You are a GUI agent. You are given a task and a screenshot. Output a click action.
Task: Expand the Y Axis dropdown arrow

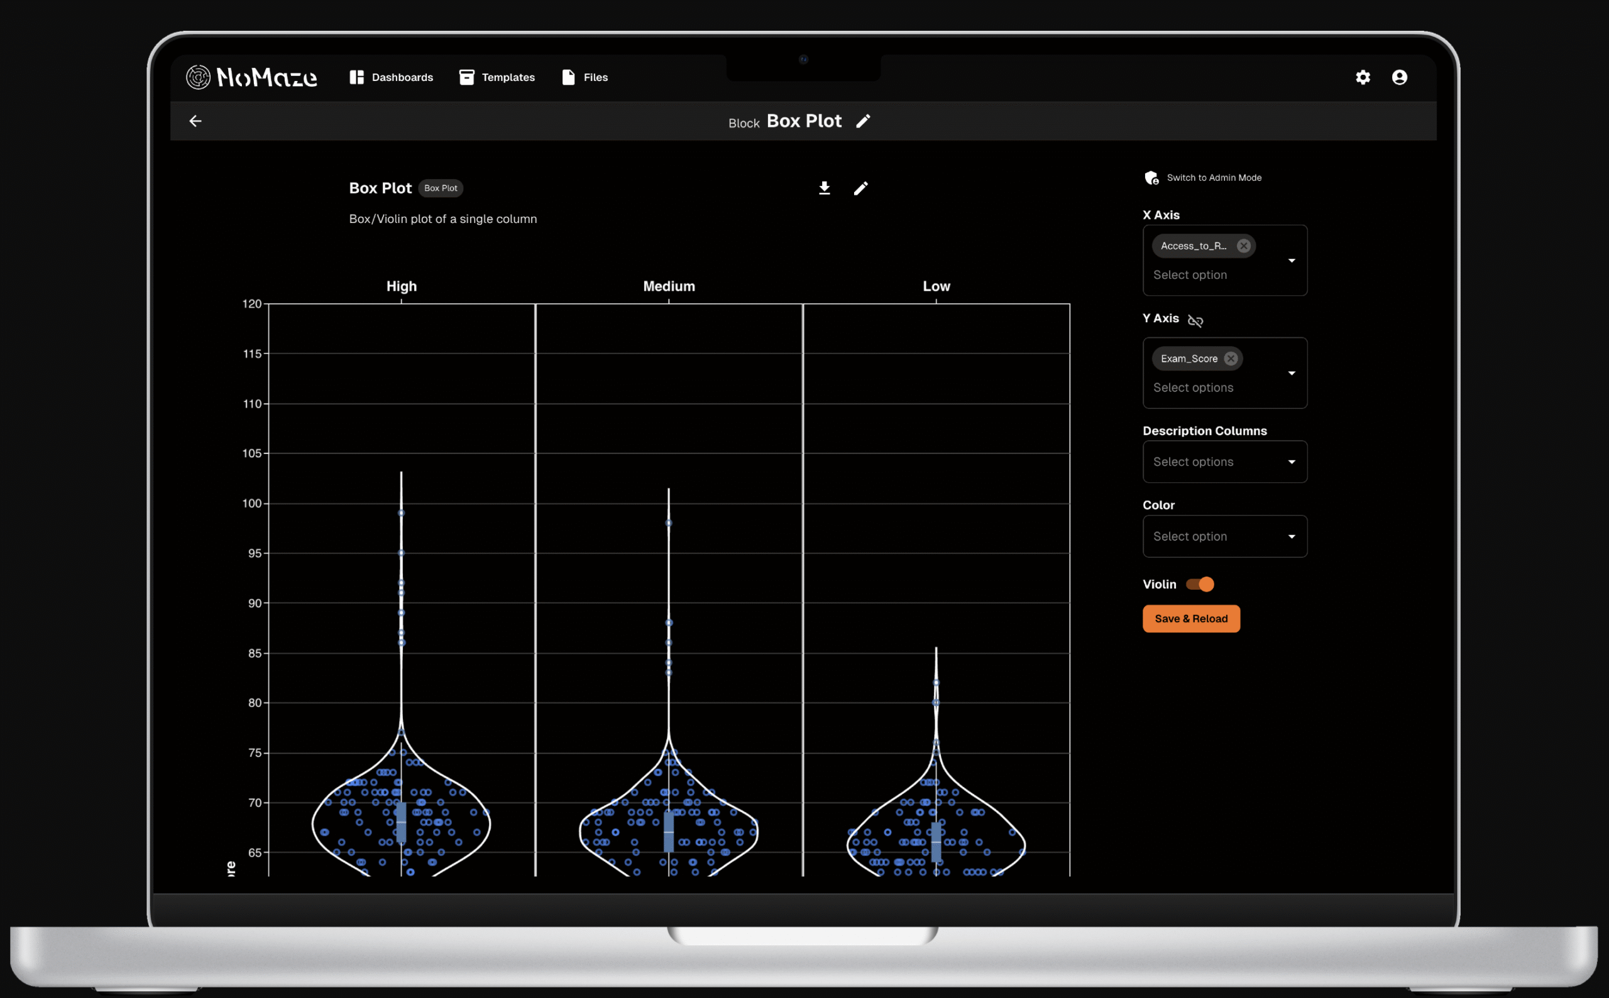1292,374
